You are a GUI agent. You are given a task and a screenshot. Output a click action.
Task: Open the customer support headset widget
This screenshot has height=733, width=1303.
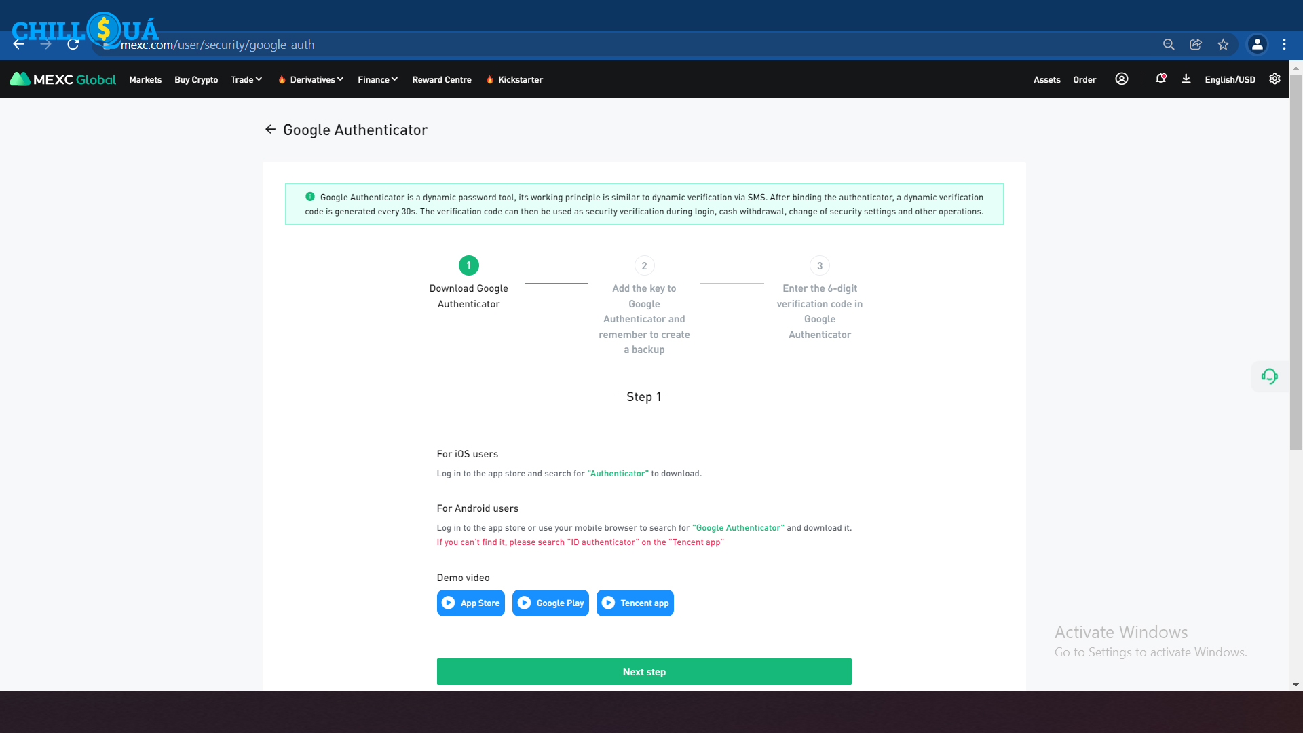tap(1269, 376)
